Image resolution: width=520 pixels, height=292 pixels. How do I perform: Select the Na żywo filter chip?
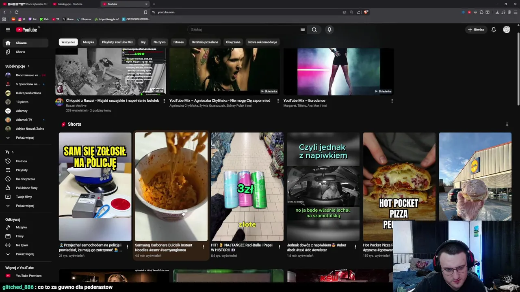(160, 42)
